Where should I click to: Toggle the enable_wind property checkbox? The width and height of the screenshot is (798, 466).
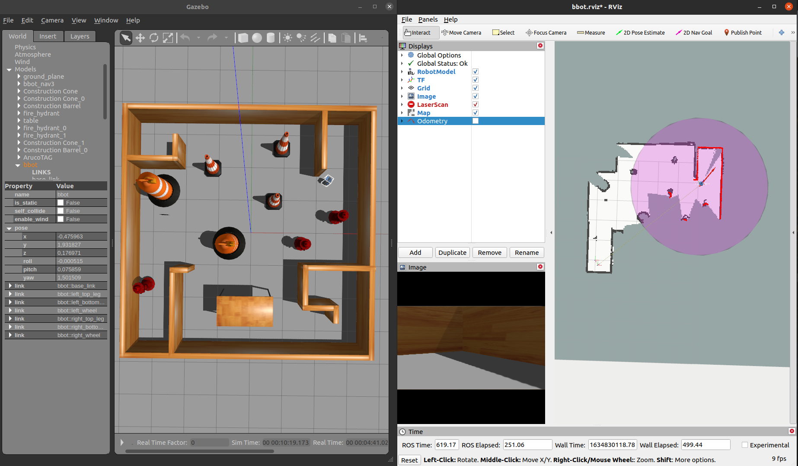click(61, 219)
